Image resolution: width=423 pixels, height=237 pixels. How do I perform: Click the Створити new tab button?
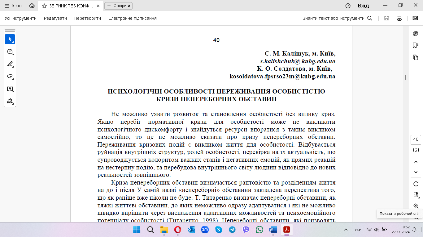(118, 6)
